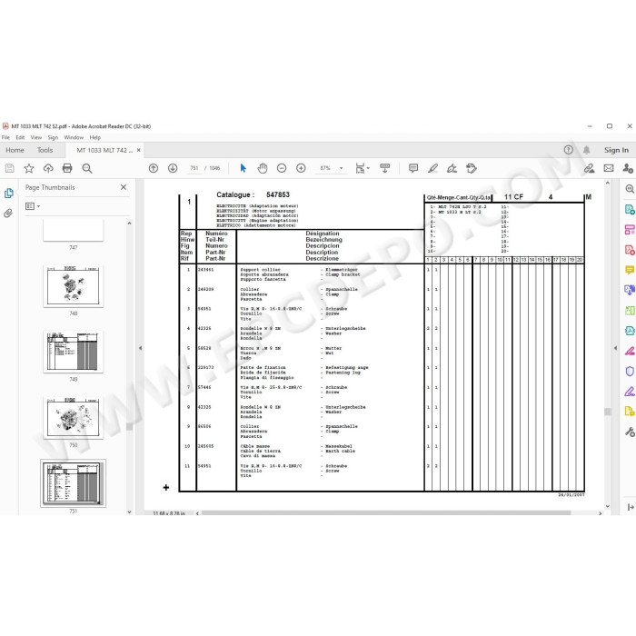The height and width of the screenshot is (636, 636).
Task: Open share with others icon
Action: pos(628,168)
